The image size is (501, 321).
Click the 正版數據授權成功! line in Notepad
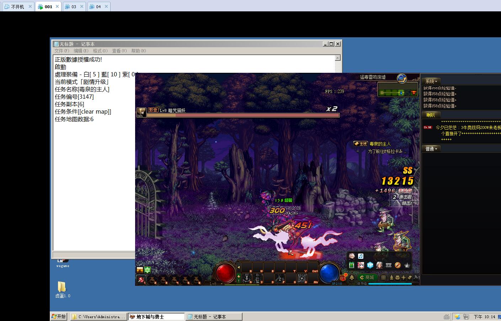pos(78,59)
